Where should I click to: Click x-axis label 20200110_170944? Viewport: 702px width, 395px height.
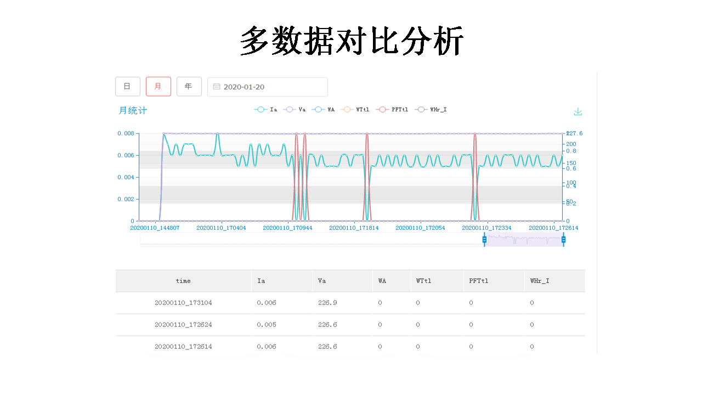(287, 228)
